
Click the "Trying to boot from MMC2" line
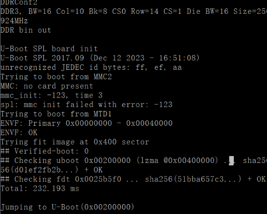click(x=56, y=77)
